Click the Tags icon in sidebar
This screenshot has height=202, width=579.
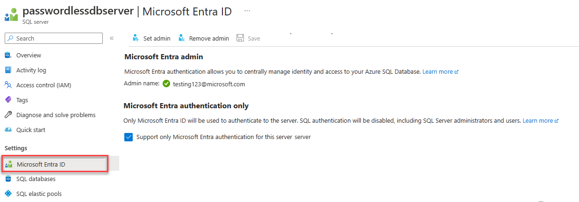click(8, 100)
